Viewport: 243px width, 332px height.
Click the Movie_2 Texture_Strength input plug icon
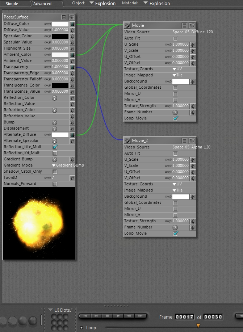(193, 222)
